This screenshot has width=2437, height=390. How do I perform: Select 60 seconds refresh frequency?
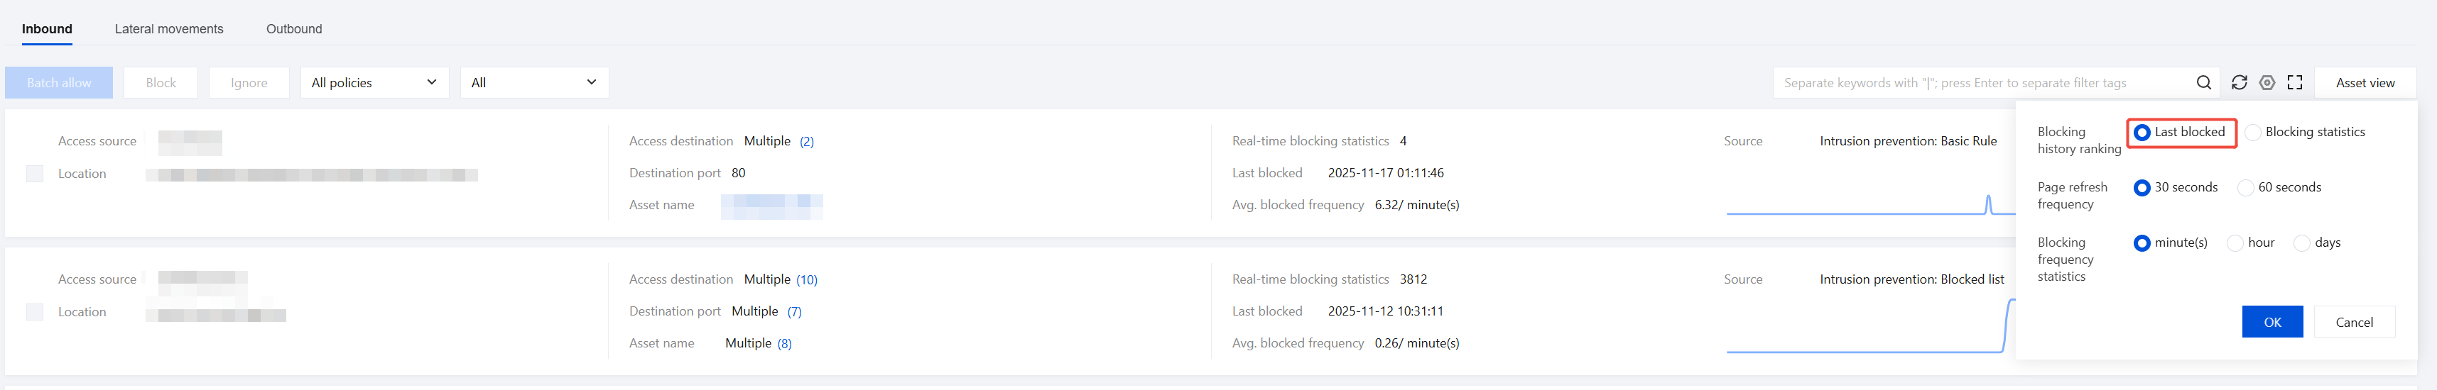[x=2245, y=188]
